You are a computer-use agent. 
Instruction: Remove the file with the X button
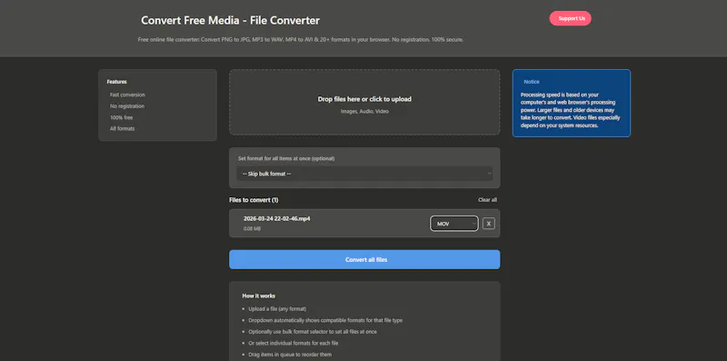(x=489, y=224)
